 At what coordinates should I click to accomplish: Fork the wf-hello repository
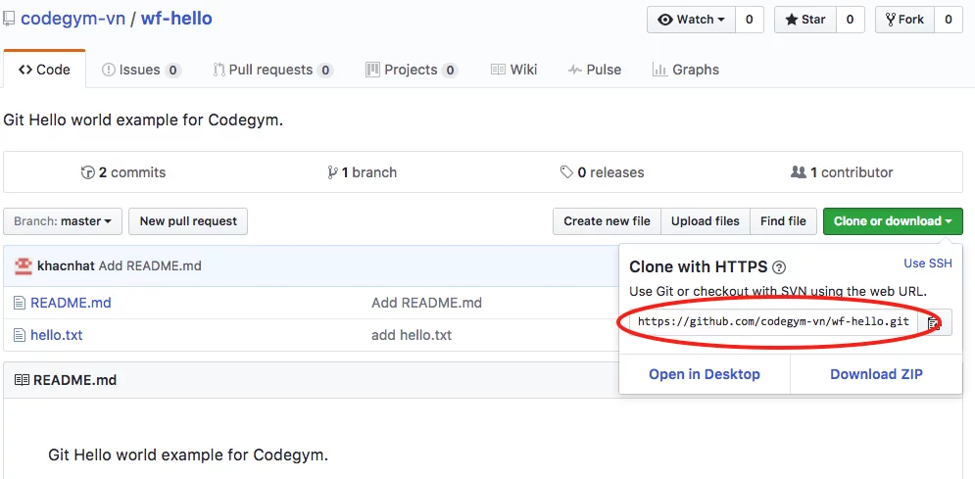pos(903,20)
